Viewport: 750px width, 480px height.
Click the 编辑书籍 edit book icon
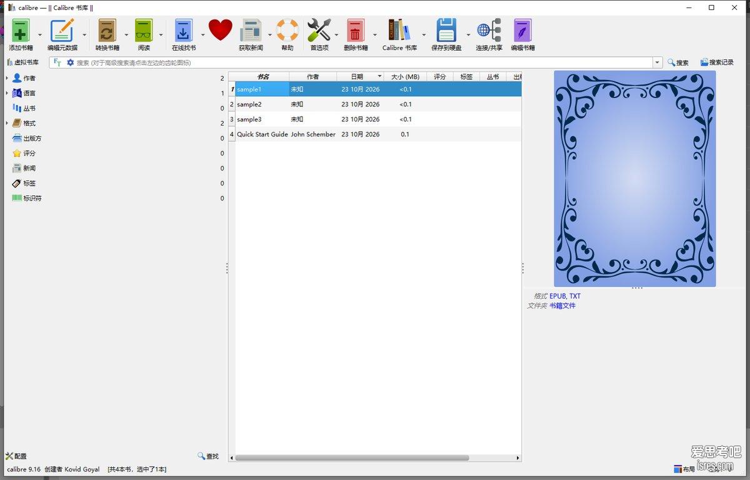point(522,31)
